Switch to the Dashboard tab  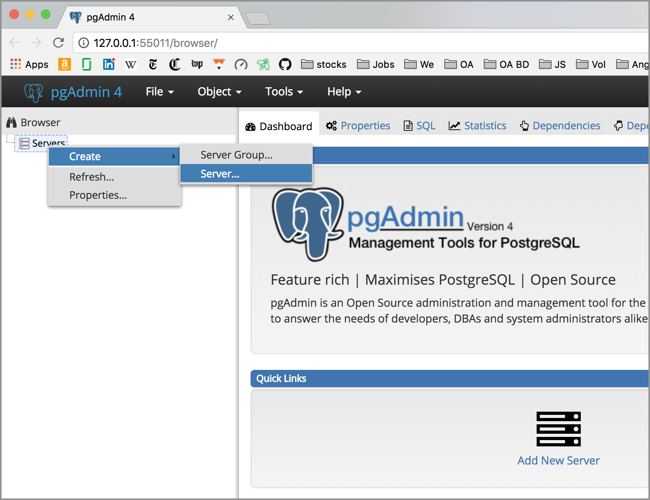(x=279, y=126)
